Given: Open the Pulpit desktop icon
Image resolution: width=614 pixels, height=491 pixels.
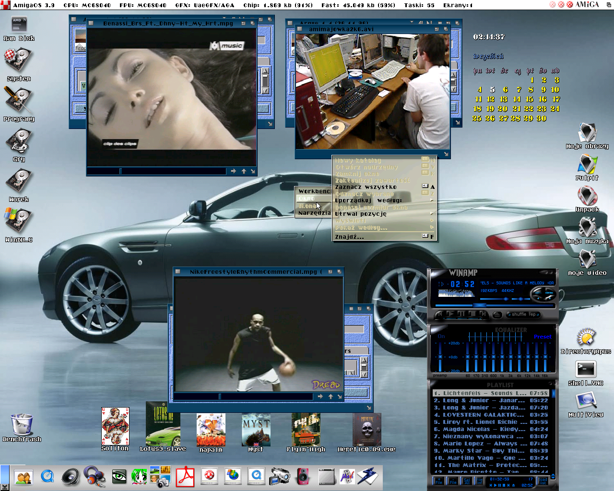Looking at the screenshot, I should (x=587, y=168).
